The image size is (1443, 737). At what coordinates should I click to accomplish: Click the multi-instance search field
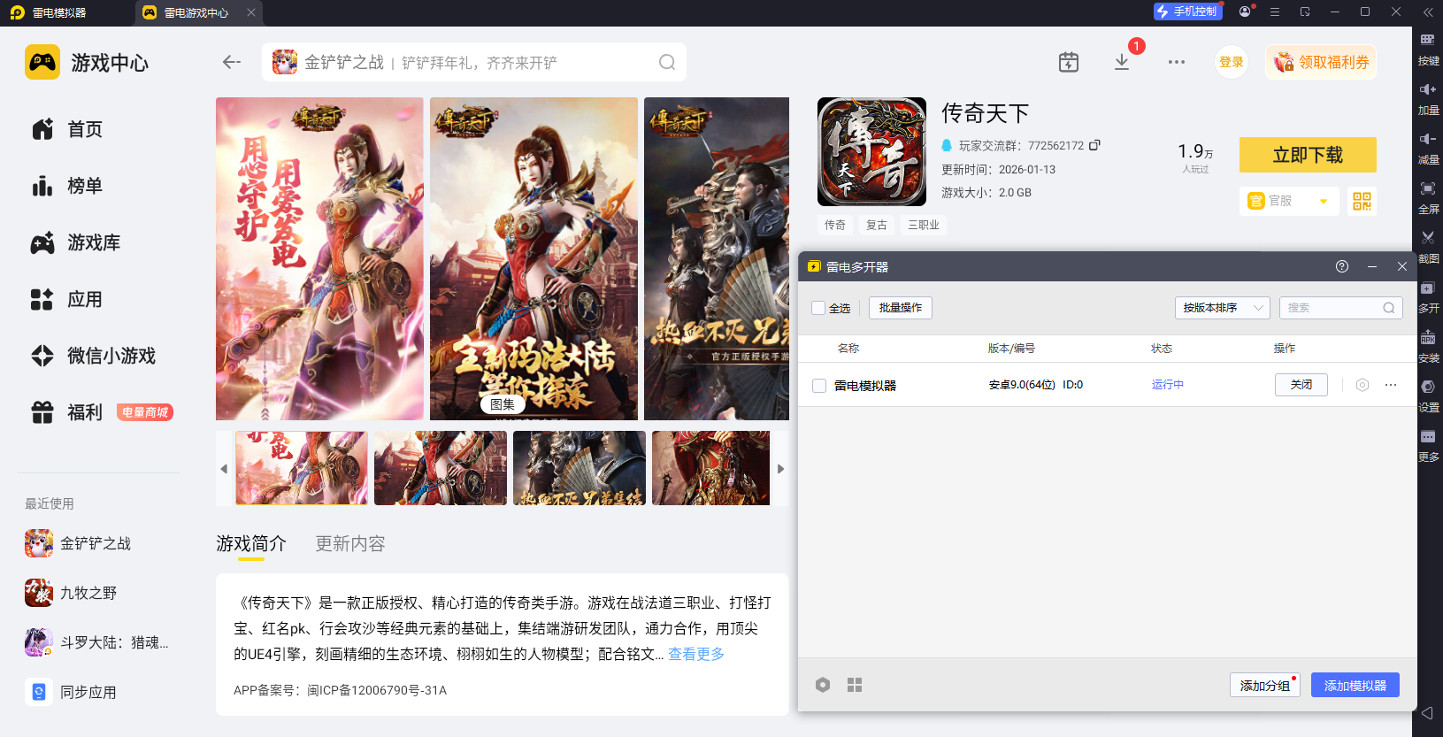coord(1332,308)
